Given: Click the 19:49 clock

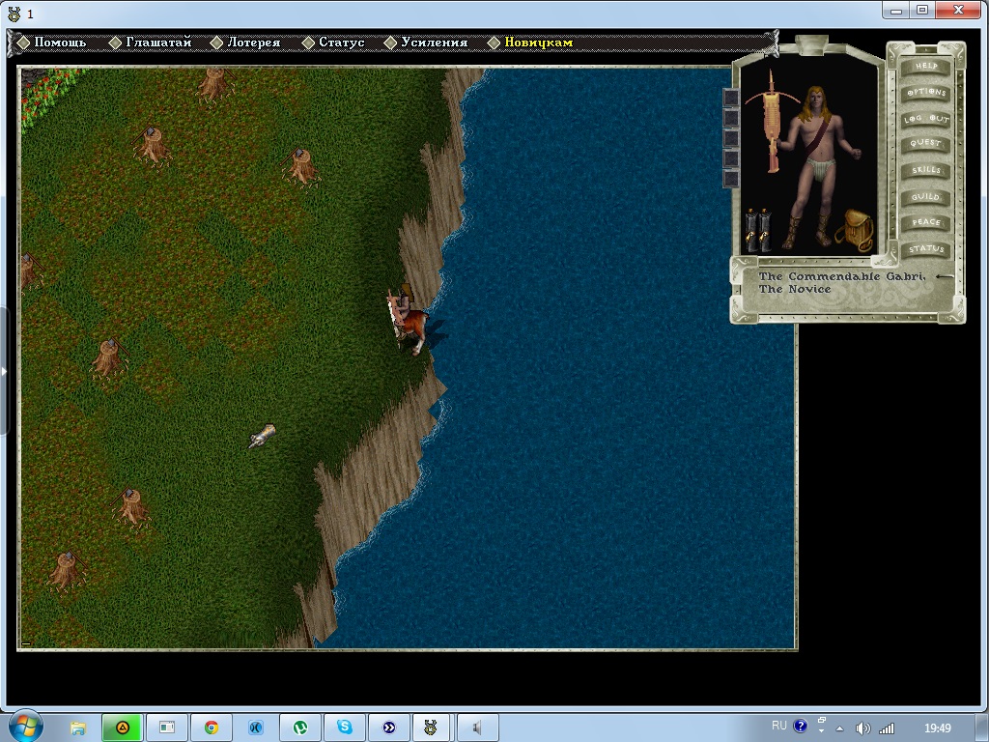Looking at the screenshot, I should (937, 728).
